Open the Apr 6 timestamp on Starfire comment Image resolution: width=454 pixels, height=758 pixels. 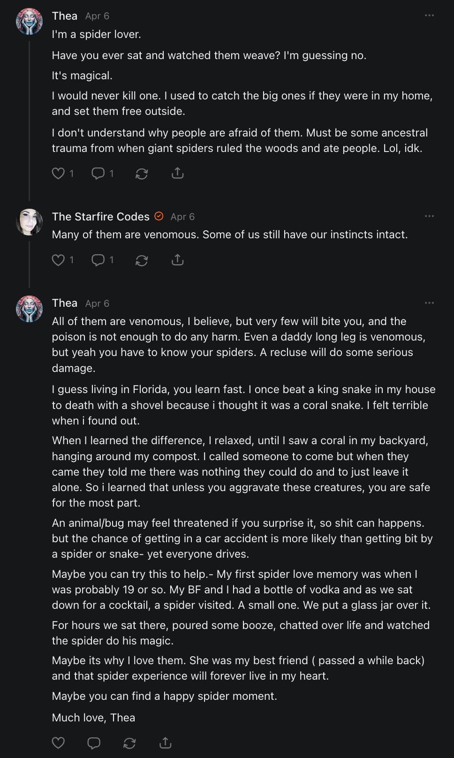tap(182, 217)
